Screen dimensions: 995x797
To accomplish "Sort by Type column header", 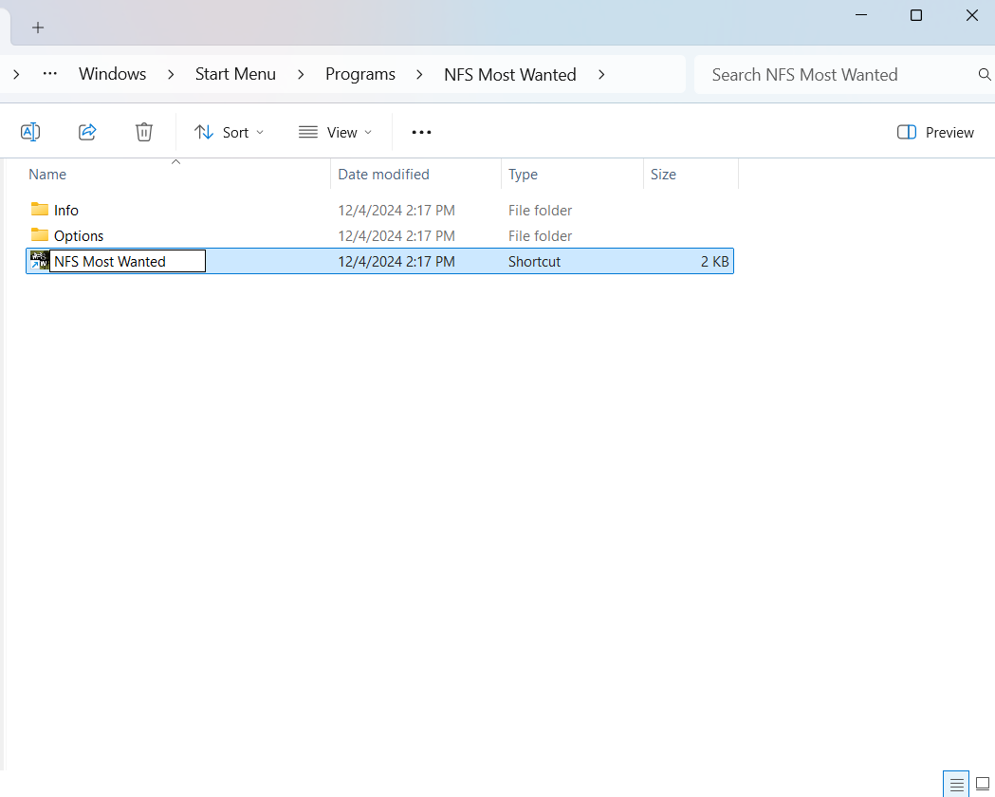I will (x=572, y=175).
